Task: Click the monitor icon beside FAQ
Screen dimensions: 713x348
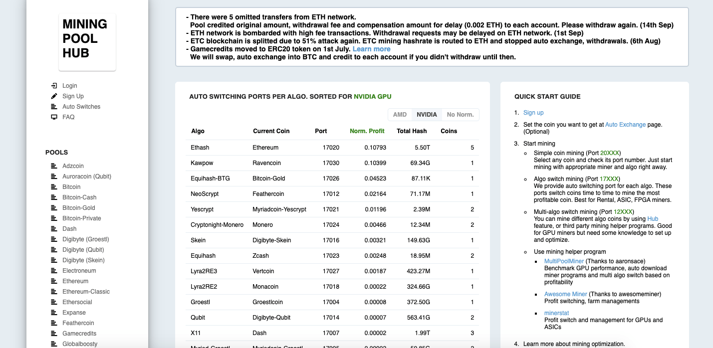Action: (x=54, y=117)
